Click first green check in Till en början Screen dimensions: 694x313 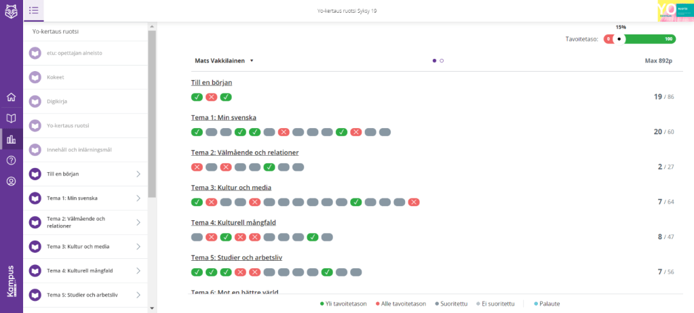(197, 98)
